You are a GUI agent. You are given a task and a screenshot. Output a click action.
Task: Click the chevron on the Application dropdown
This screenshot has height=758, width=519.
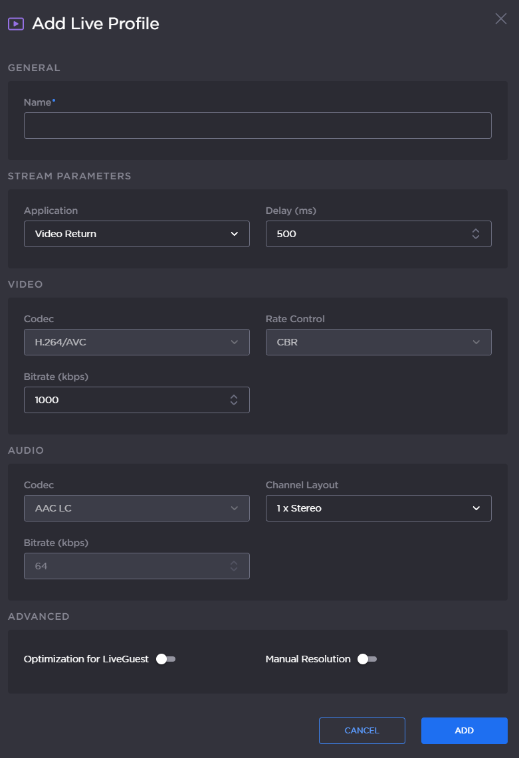coord(234,234)
